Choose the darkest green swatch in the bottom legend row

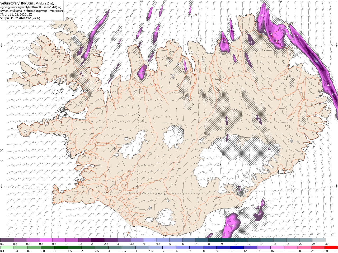pos(61,247)
